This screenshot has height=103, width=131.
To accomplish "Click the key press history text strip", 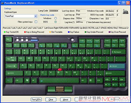I will pos(65,28).
